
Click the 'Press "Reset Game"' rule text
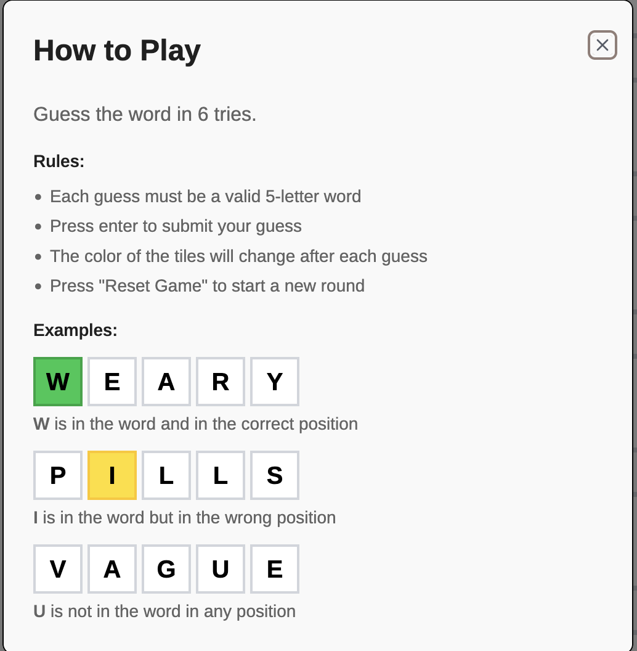coord(207,286)
